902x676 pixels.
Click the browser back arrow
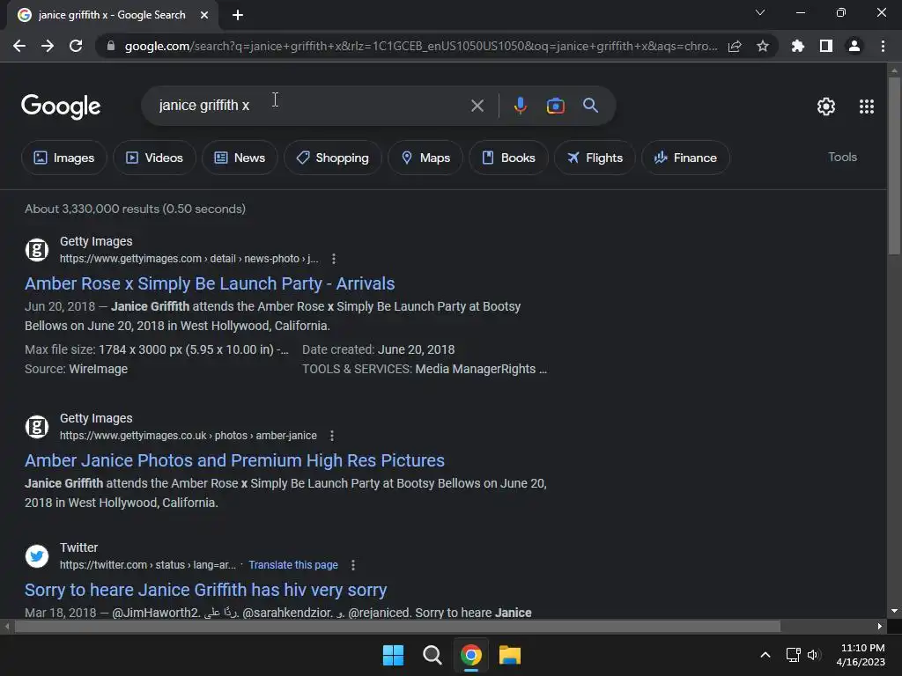[x=19, y=46]
